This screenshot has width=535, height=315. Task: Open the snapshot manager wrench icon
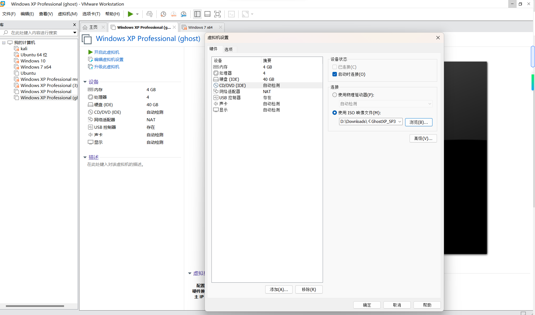[x=184, y=14]
